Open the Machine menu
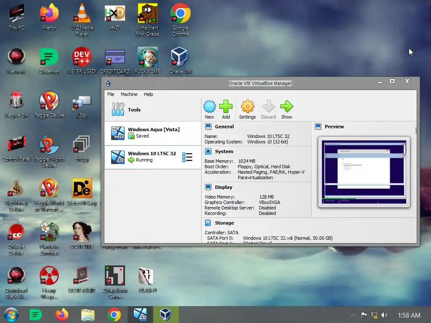The width and height of the screenshot is (431, 323). (x=129, y=94)
